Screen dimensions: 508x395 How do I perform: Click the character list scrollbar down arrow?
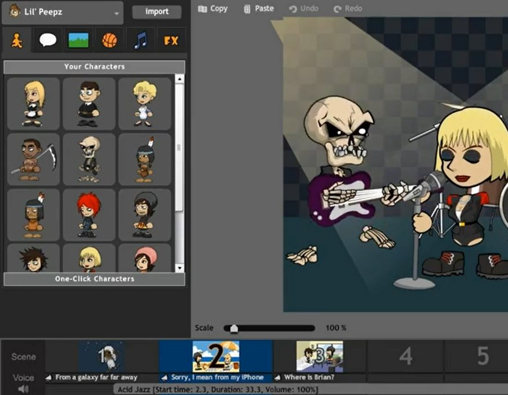pos(180,268)
